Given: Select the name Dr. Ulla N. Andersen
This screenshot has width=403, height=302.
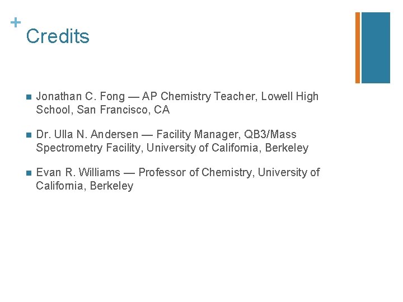Looking at the screenshot, I should (87, 134).
